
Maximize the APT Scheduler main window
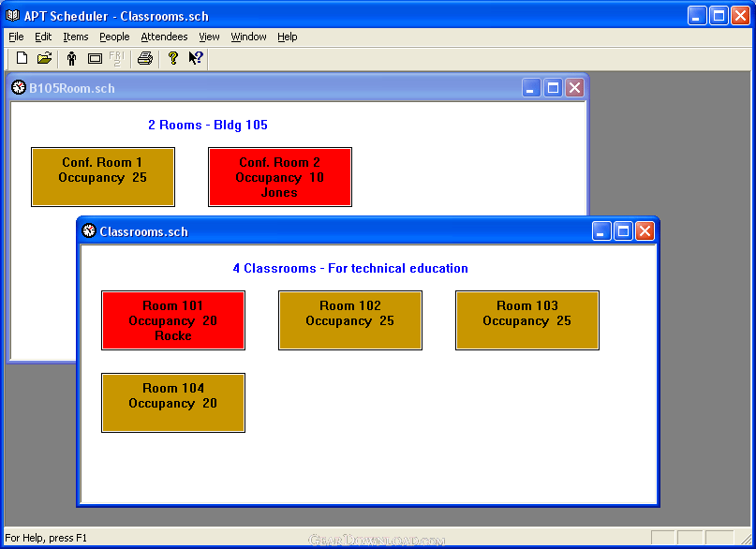tap(719, 16)
